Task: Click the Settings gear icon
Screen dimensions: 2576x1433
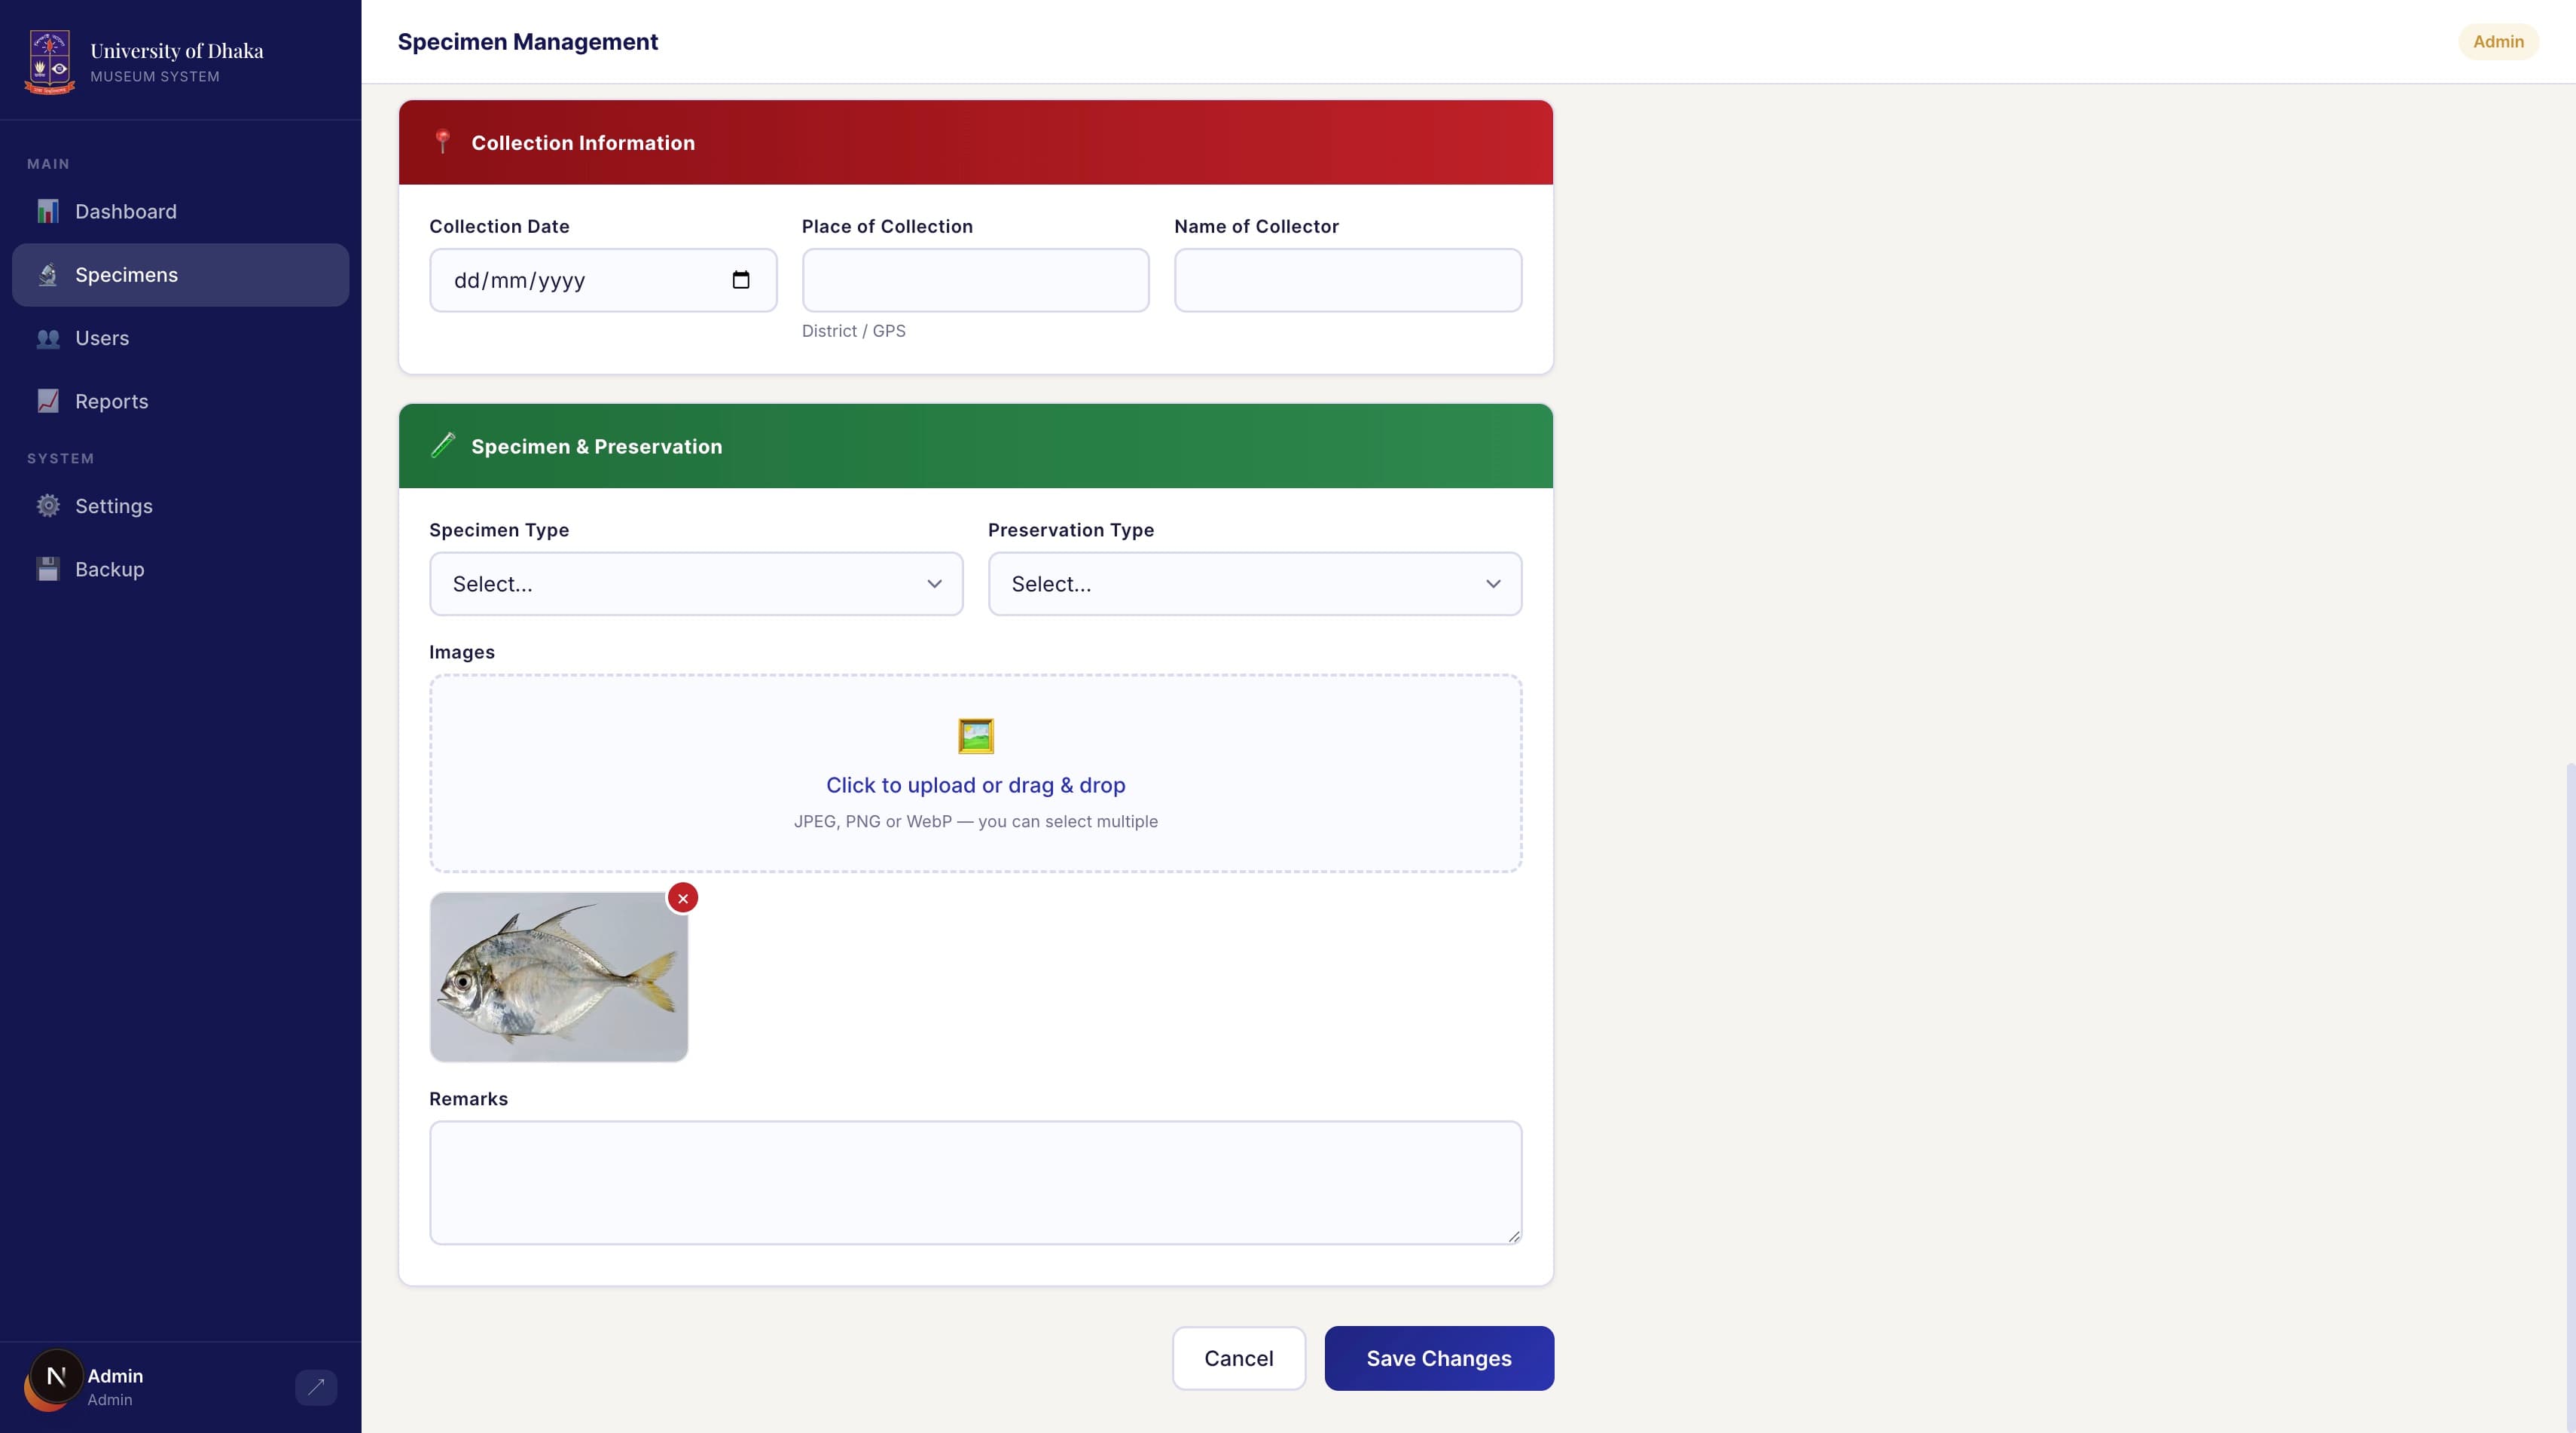Action: point(48,506)
